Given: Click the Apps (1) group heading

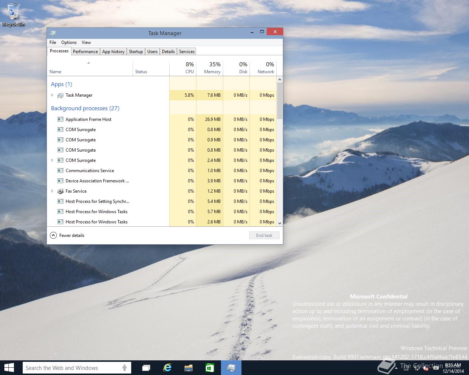Looking at the screenshot, I should click(x=62, y=84).
